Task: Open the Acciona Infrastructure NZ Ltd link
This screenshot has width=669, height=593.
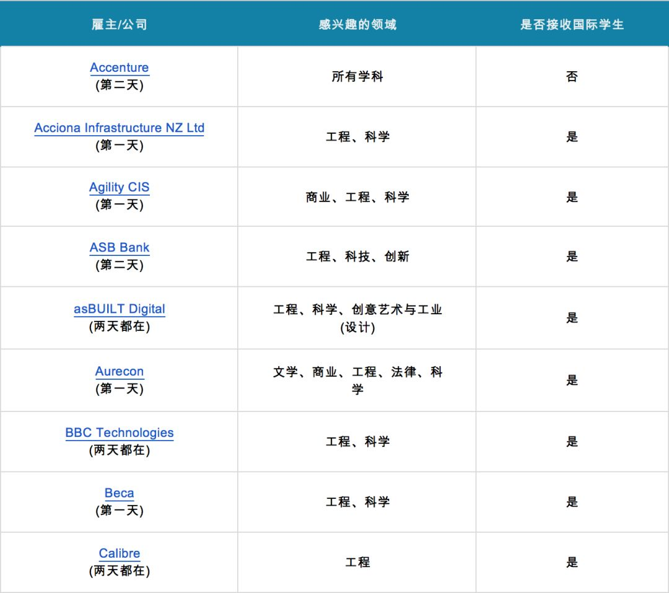Action: pos(120,128)
